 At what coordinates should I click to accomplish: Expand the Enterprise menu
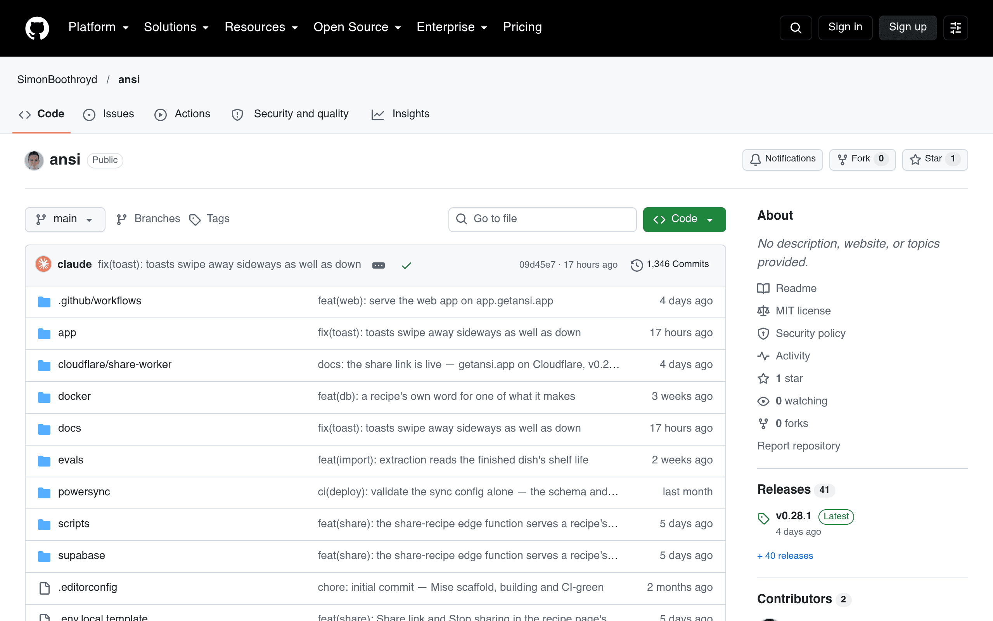pyautogui.click(x=452, y=27)
